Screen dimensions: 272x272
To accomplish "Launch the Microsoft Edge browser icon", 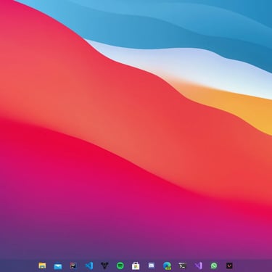I will tap(167, 265).
